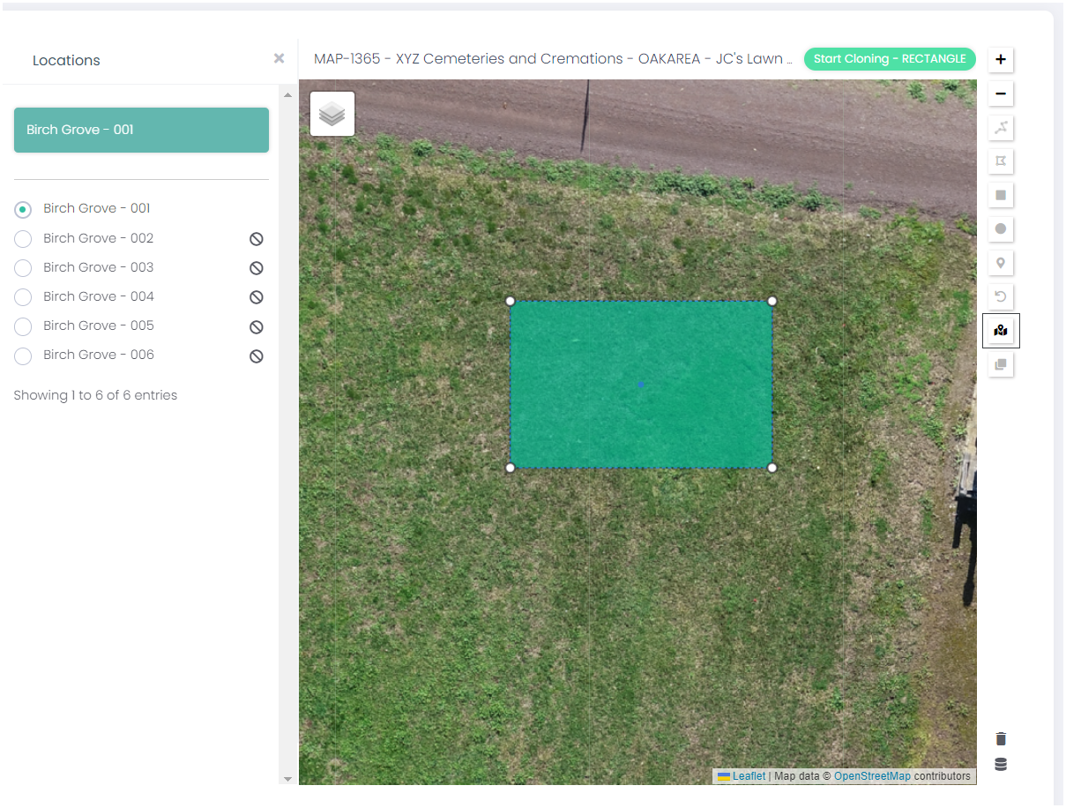Click the database save icon
This screenshot has width=1066, height=808.
(1001, 765)
